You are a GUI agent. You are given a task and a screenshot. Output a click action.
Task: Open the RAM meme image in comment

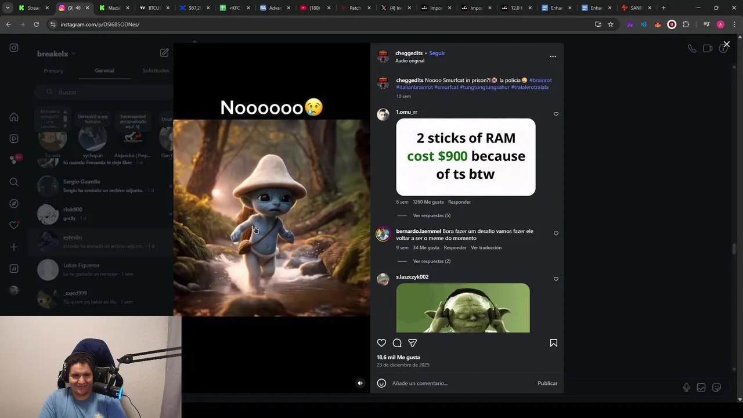click(466, 157)
